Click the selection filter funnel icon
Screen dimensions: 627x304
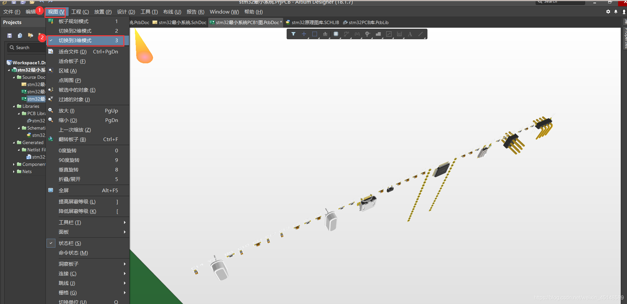click(293, 34)
